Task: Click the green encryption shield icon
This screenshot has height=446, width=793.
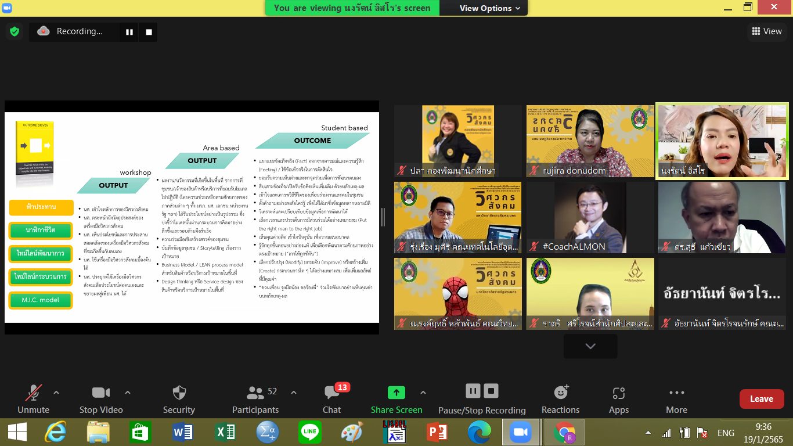Action: (15, 32)
